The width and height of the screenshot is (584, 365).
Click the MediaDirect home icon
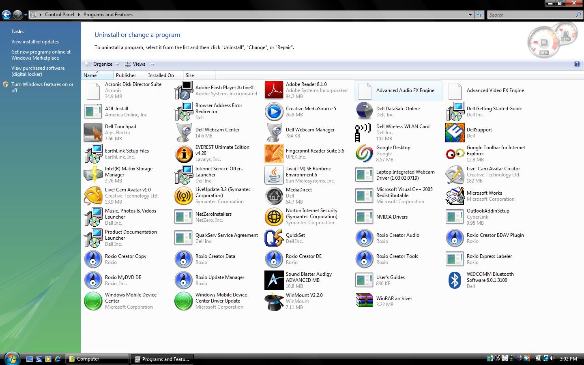(274, 196)
